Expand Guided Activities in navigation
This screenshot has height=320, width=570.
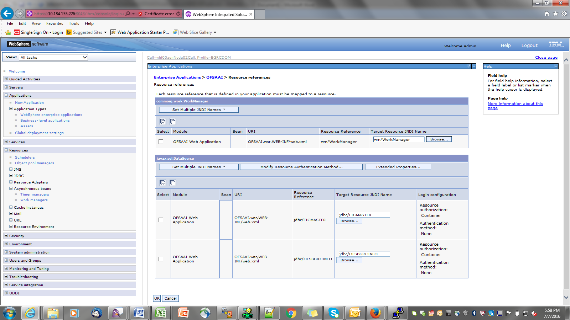pyautogui.click(x=6, y=79)
